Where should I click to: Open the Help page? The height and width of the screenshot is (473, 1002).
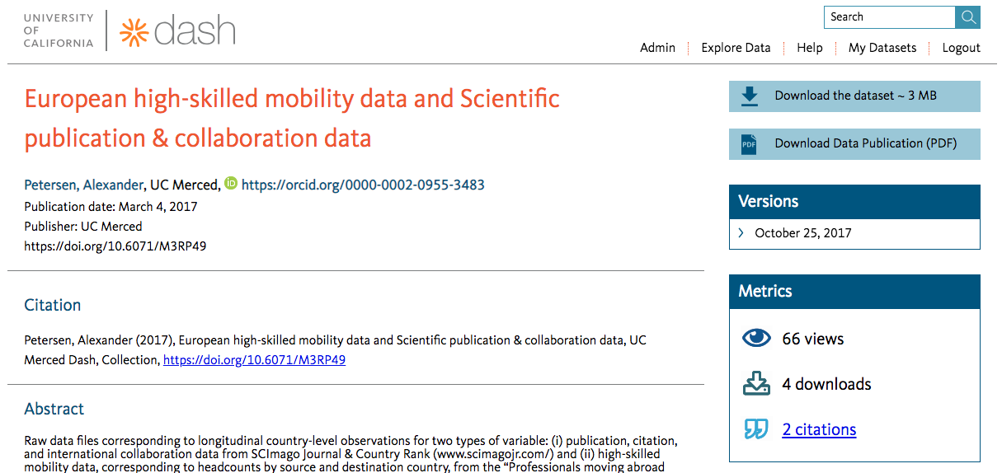(809, 48)
